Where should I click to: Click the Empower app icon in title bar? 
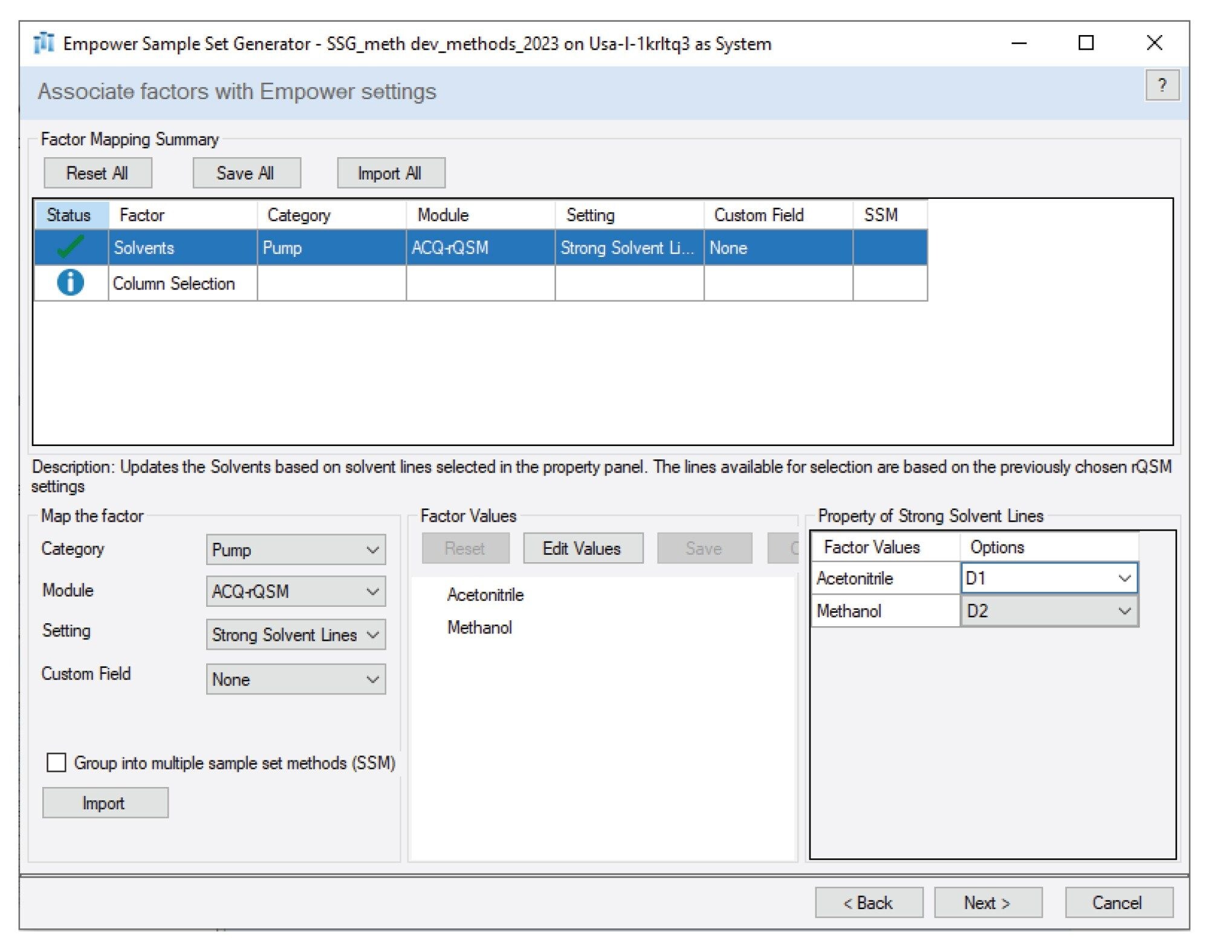pos(44,44)
